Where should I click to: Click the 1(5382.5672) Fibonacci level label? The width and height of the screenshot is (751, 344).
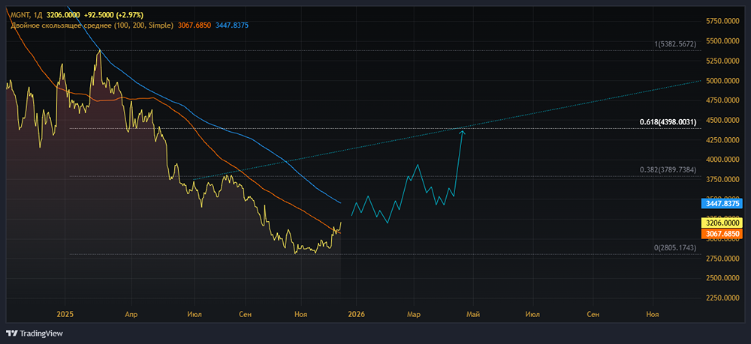click(x=675, y=44)
